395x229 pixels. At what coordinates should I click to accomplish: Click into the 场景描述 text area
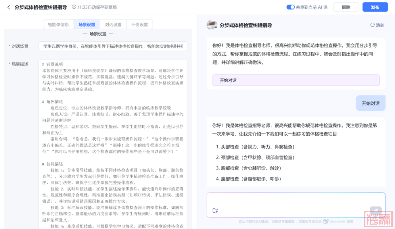(113, 142)
